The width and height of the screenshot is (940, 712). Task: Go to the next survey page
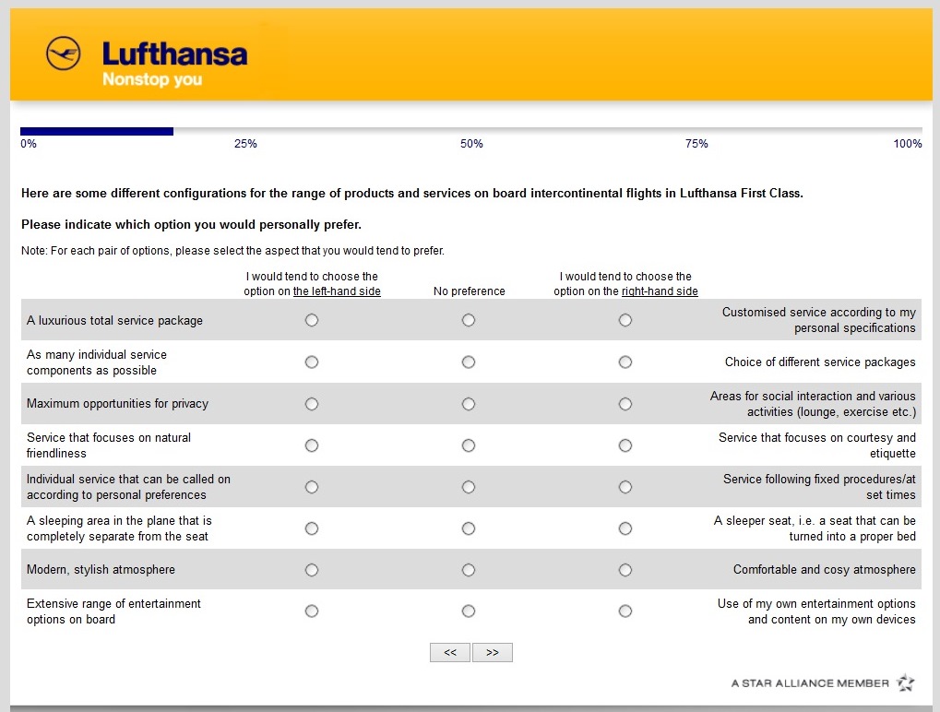point(492,653)
